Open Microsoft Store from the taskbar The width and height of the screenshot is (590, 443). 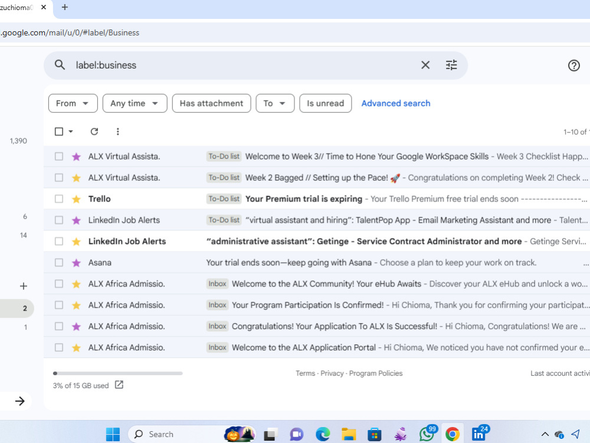[x=375, y=434]
